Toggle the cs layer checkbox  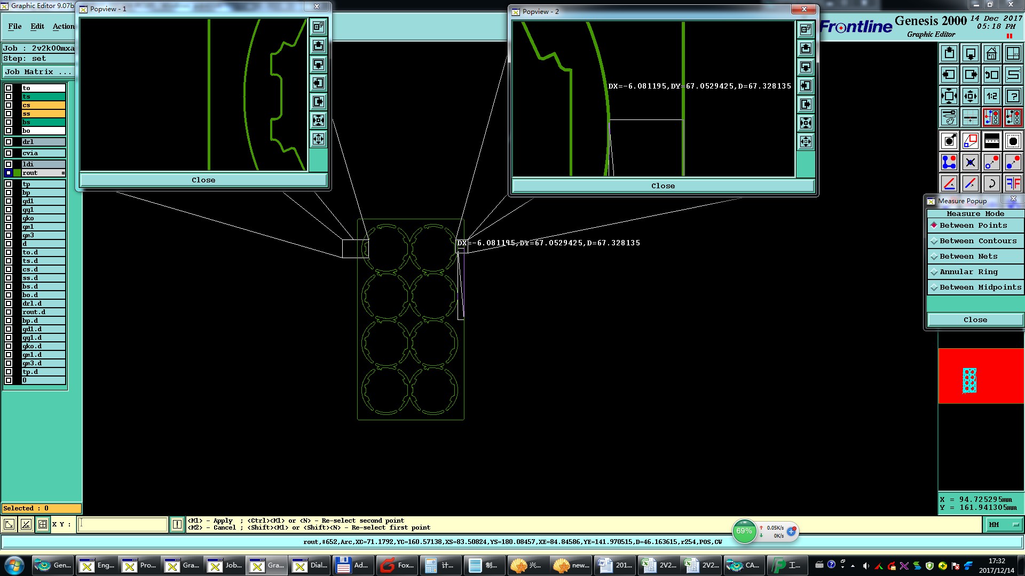[x=9, y=105]
